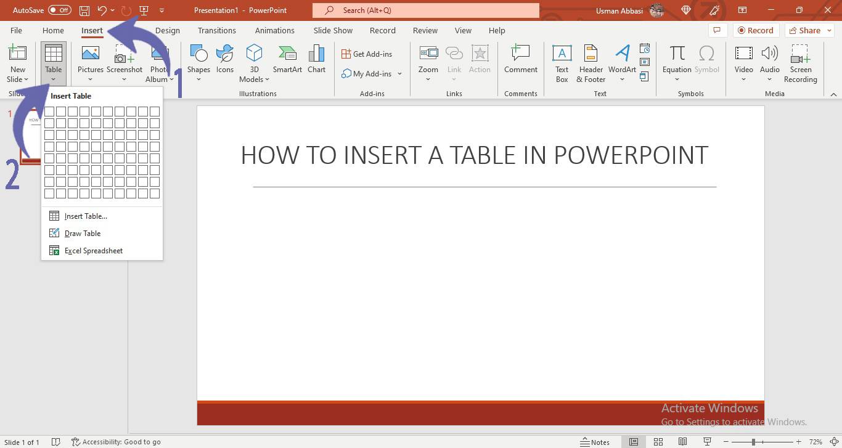Insert a Chart
This screenshot has width=842, height=448.
tap(316, 59)
